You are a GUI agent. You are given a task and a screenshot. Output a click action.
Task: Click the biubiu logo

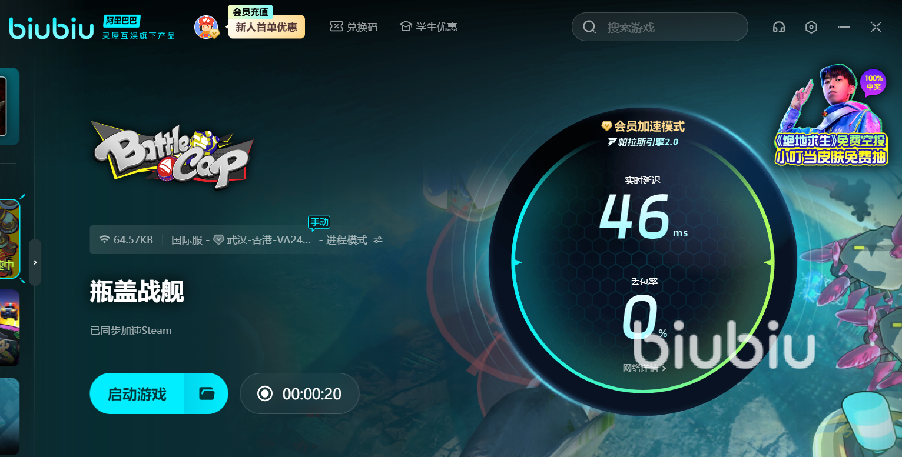click(x=51, y=28)
